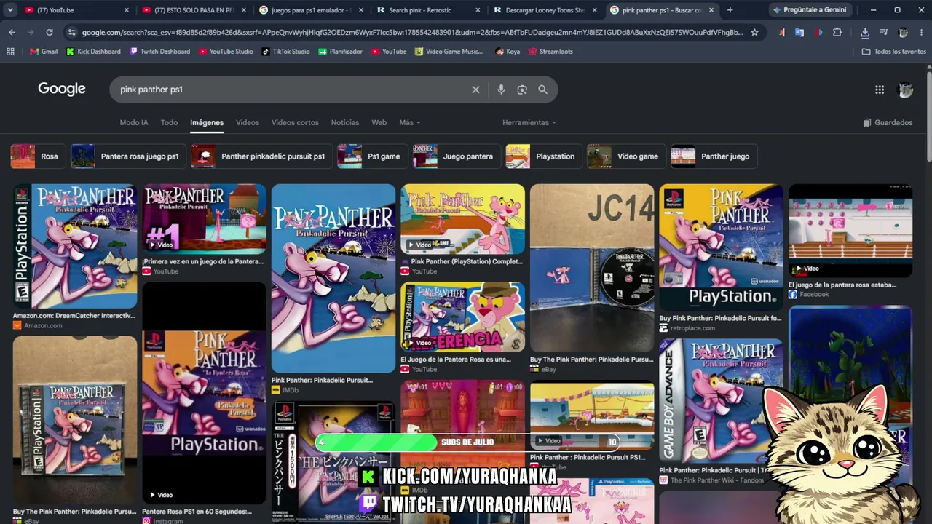Open the Gmail bookmark

pyautogui.click(x=44, y=52)
